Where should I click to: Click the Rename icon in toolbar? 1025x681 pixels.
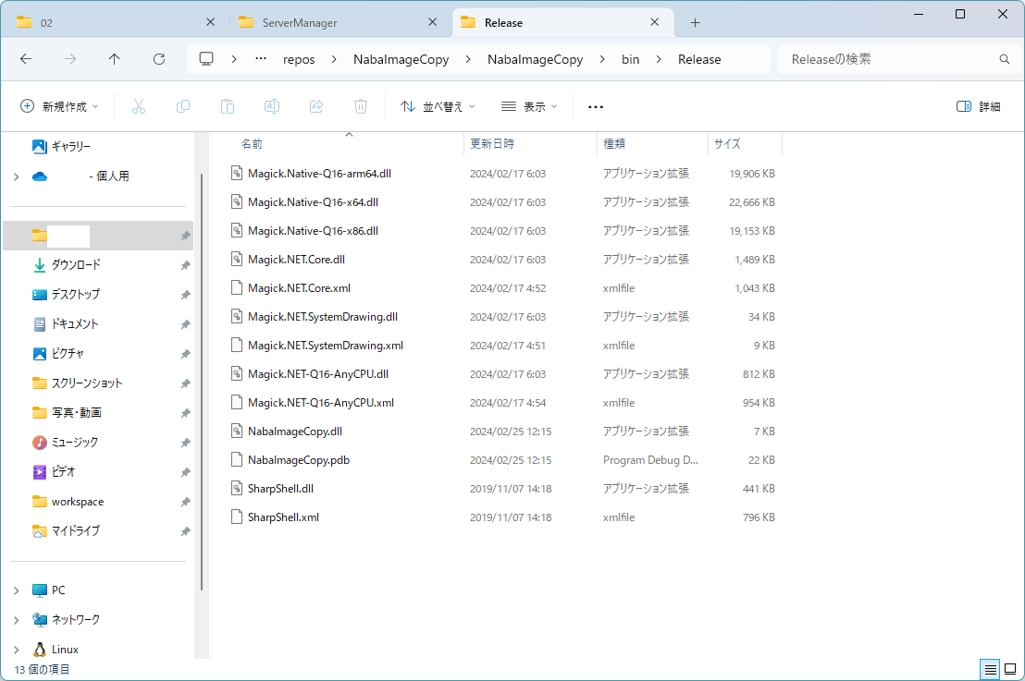click(272, 106)
